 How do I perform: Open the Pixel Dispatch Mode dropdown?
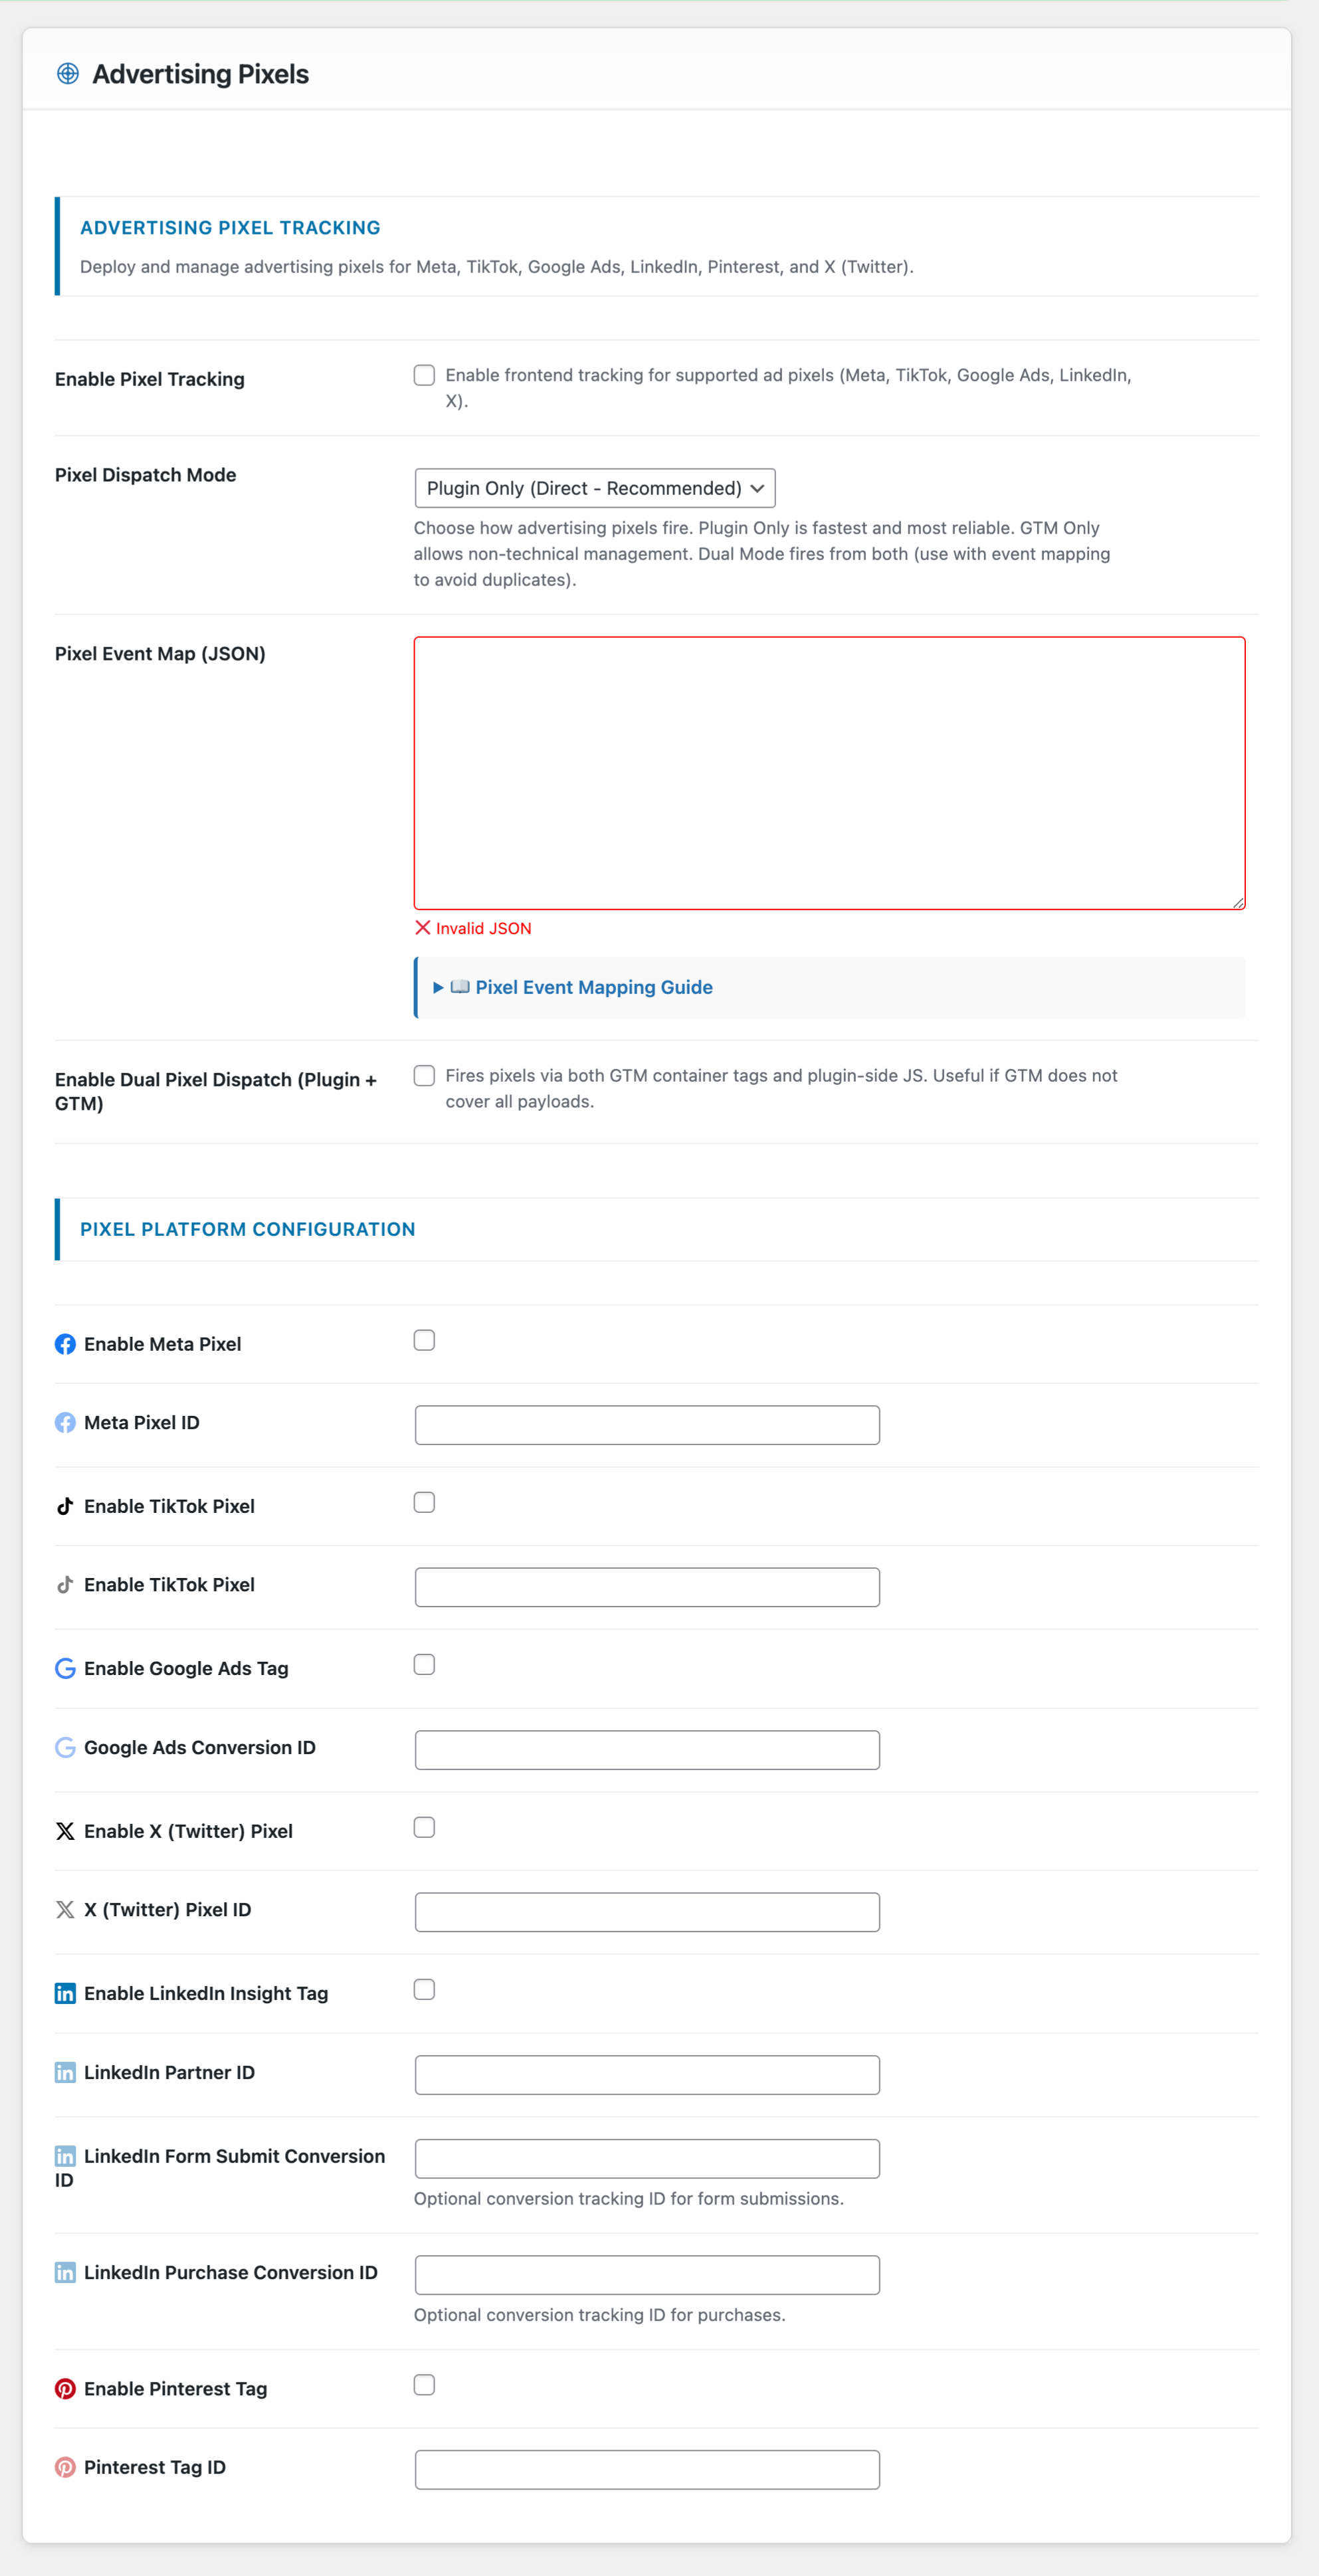[595, 488]
